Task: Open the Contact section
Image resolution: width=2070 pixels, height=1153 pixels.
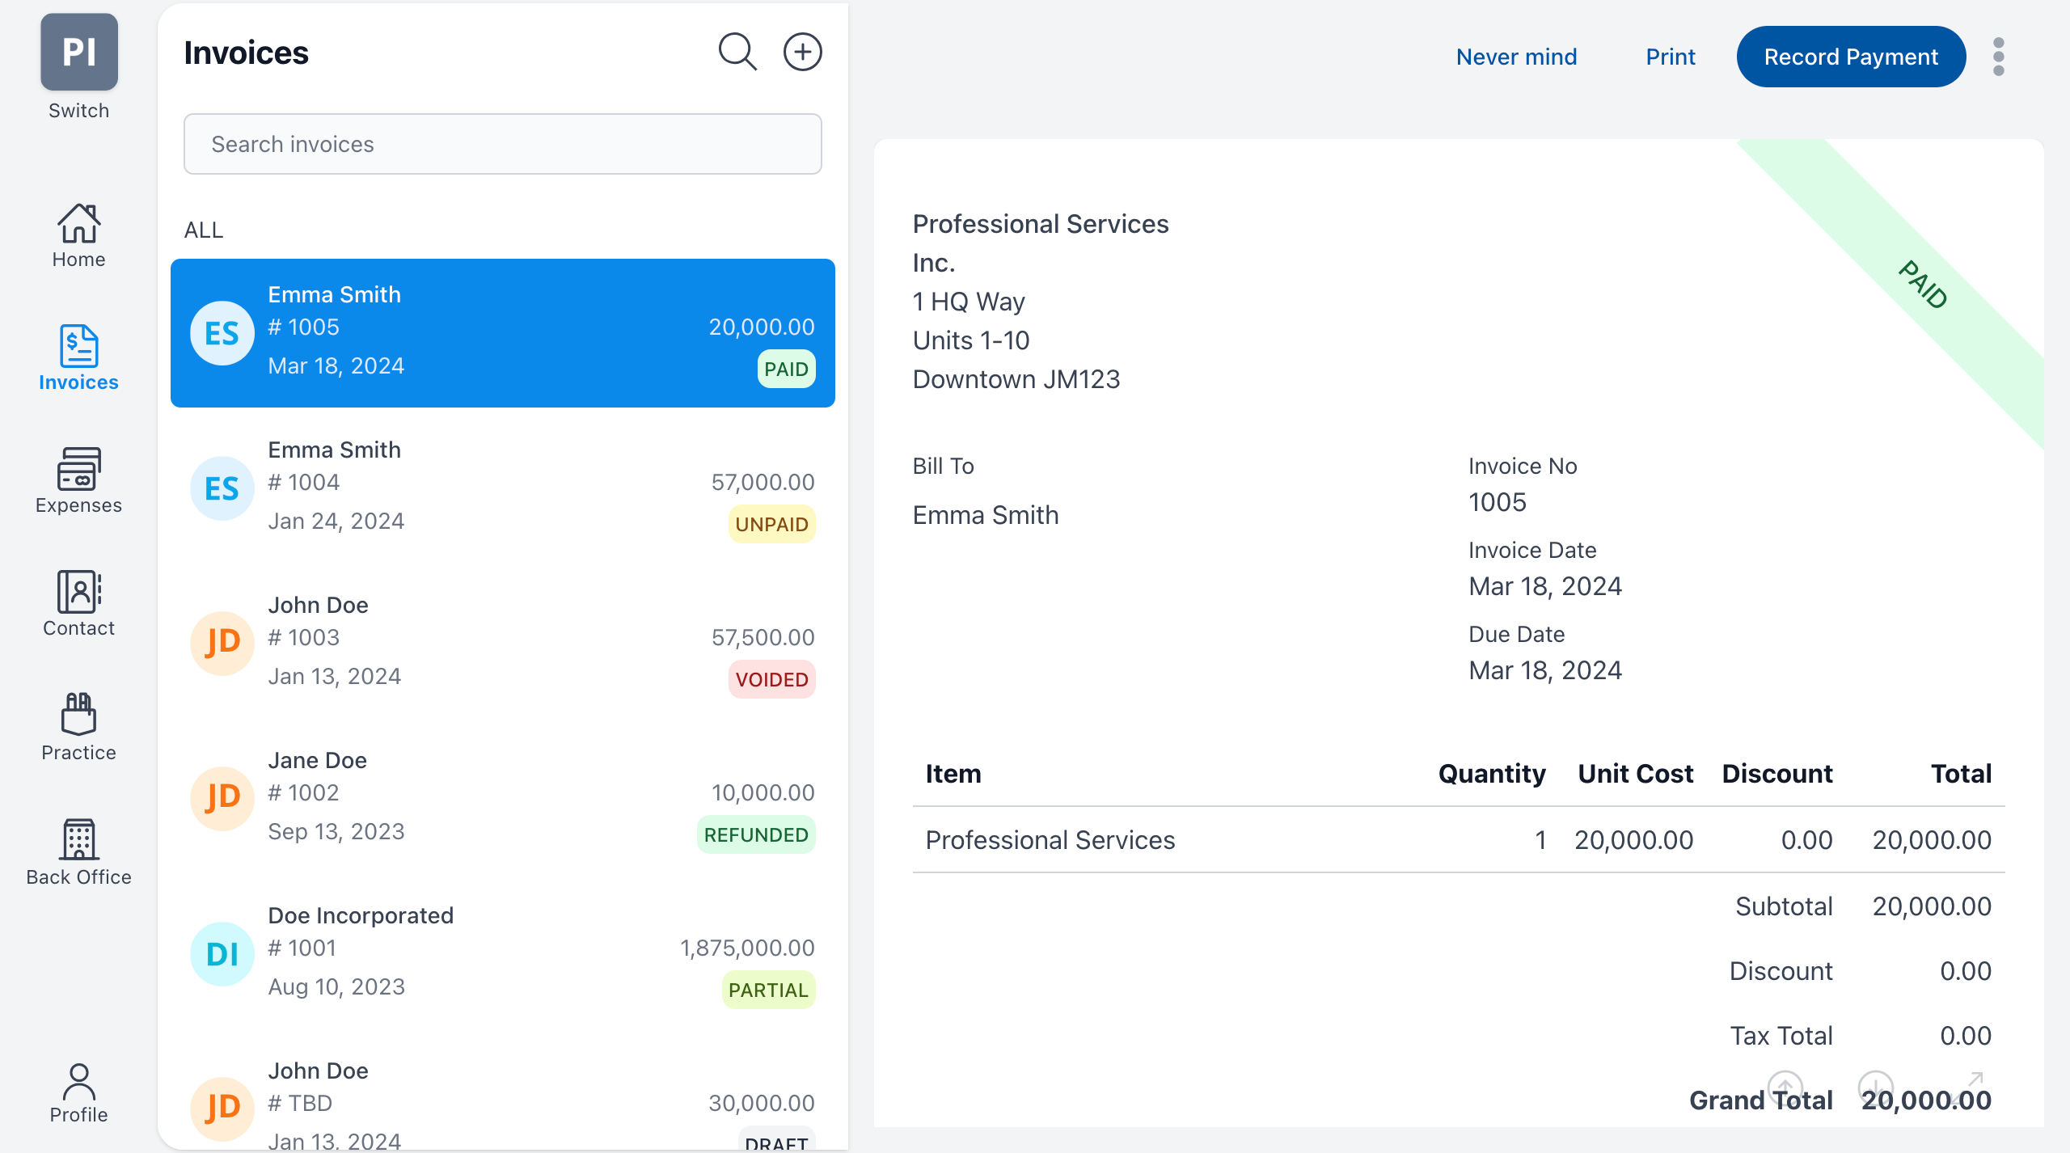Action: [x=78, y=604]
